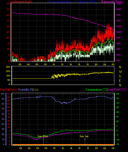Viewport: 128px width, 152px height.
Task: Click the 16 value on the rainfall axis
Action: [9, 117]
